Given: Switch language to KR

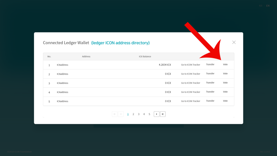Looking at the screenshot, I should tap(261, 6).
